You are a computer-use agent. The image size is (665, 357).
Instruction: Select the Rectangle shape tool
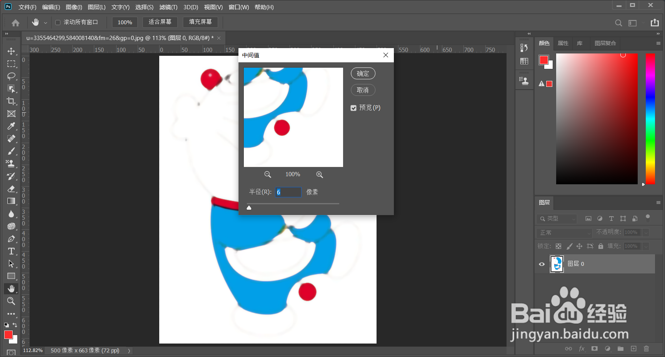point(11,276)
